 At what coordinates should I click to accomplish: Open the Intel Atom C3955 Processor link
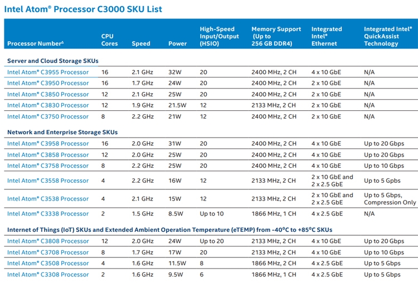[x=48, y=72]
